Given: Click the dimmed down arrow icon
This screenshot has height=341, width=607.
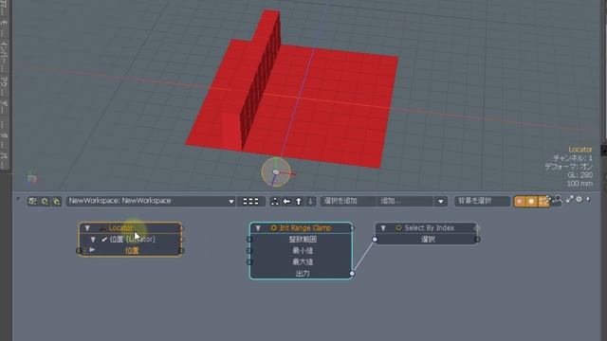Looking at the screenshot, I should click(x=310, y=201).
